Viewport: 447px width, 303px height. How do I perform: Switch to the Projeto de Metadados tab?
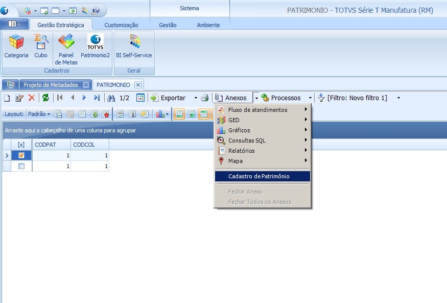[51, 85]
